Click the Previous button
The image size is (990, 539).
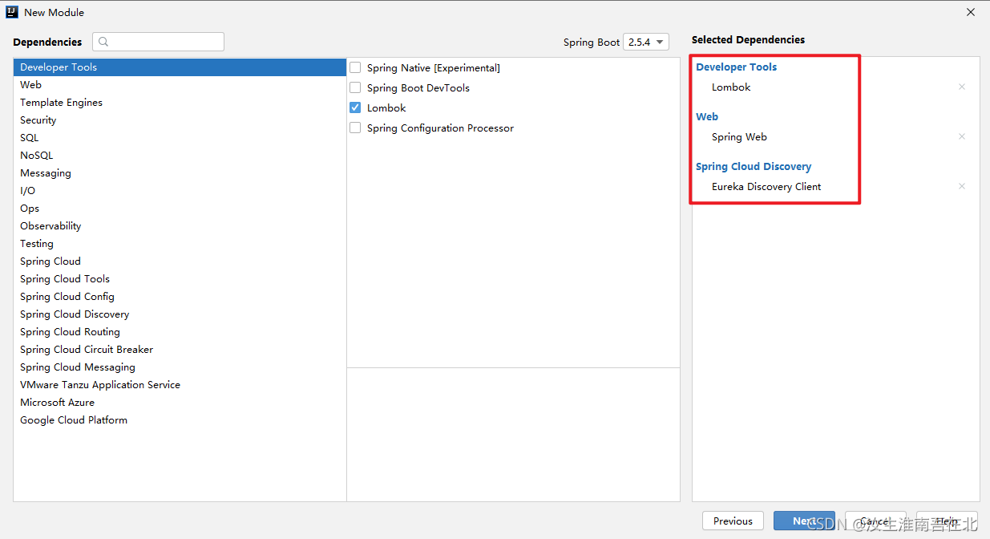pyautogui.click(x=733, y=521)
